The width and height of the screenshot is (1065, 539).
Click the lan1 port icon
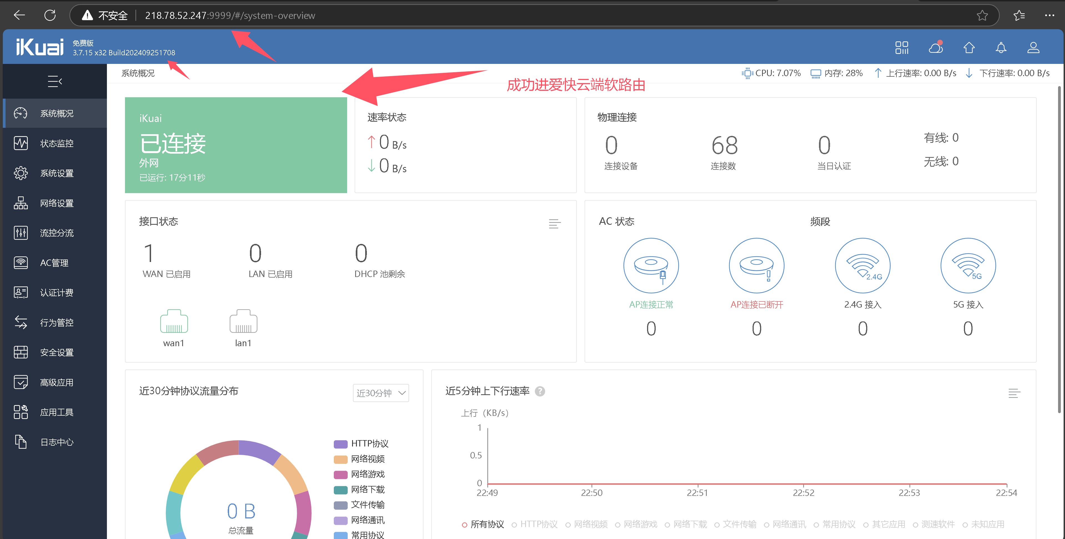click(243, 321)
